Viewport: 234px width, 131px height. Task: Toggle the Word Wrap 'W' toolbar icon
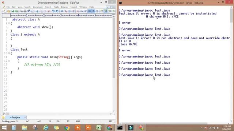(86, 11)
